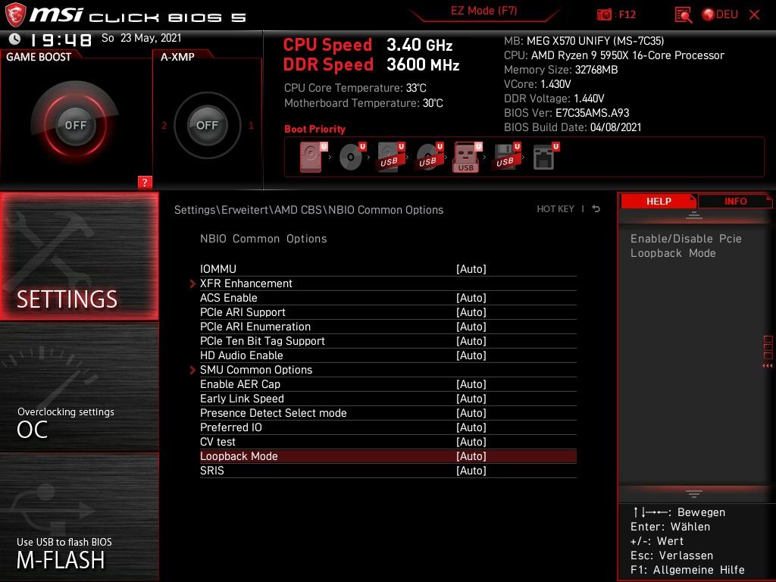Viewport: 776px width, 582px height.
Task: Switch to the INFO tab
Action: point(735,201)
